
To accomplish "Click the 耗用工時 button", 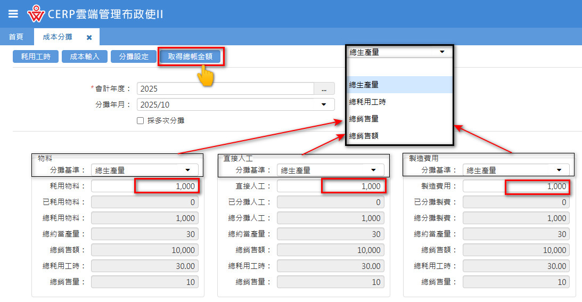I will pyautogui.click(x=36, y=56).
